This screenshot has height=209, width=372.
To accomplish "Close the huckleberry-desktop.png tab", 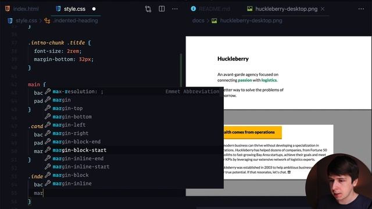I will (x=323, y=9).
